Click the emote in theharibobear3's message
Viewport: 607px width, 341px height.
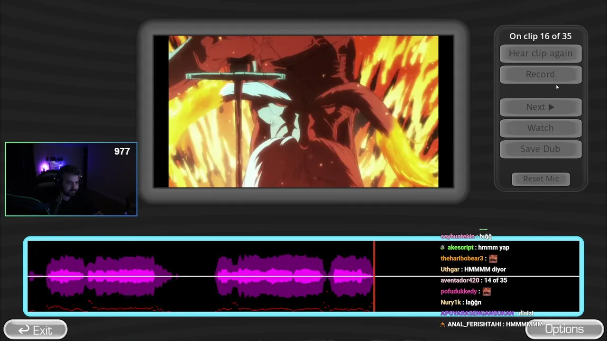(x=493, y=259)
